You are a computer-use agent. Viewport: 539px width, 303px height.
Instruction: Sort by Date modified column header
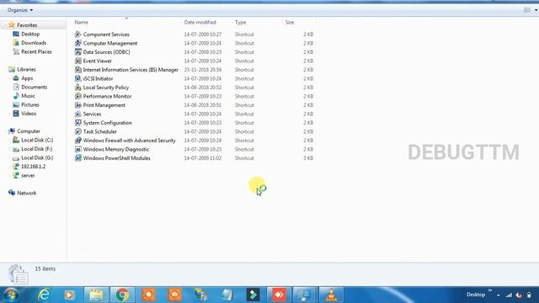pyautogui.click(x=200, y=23)
